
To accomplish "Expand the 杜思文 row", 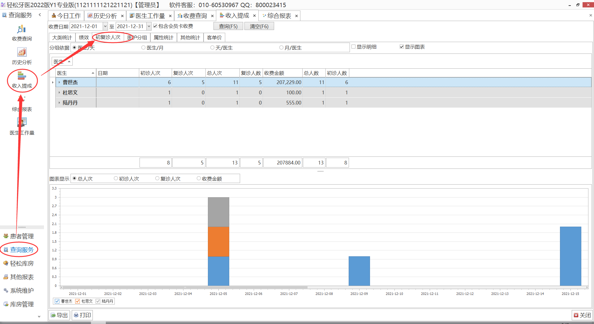I will tap(59, 92).
